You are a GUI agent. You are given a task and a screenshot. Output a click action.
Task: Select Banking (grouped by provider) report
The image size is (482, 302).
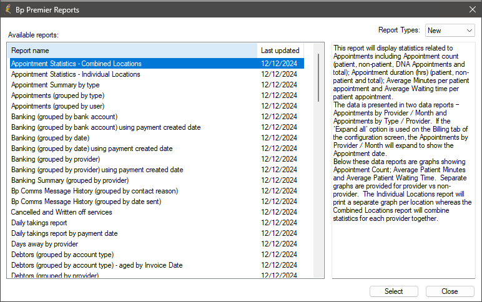tap(157, 159)
